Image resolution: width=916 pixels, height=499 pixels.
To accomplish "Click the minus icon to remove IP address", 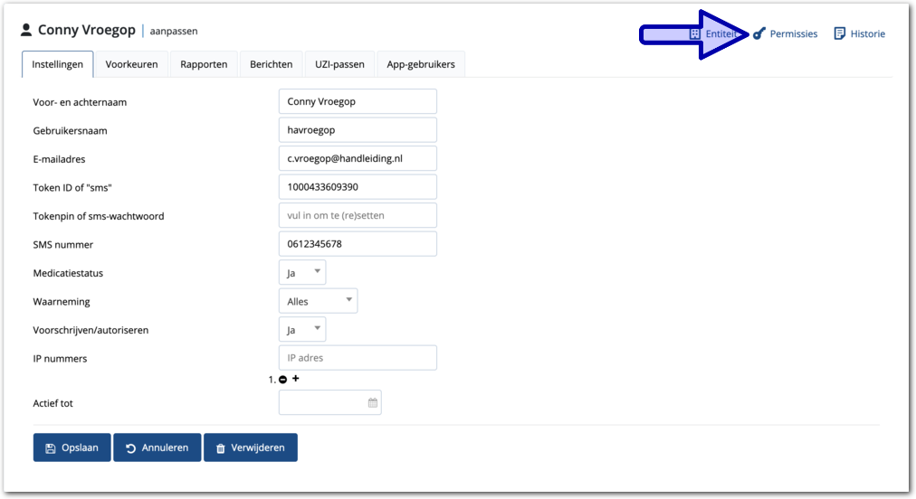I will pyautogui.click(x=283, y=380).
